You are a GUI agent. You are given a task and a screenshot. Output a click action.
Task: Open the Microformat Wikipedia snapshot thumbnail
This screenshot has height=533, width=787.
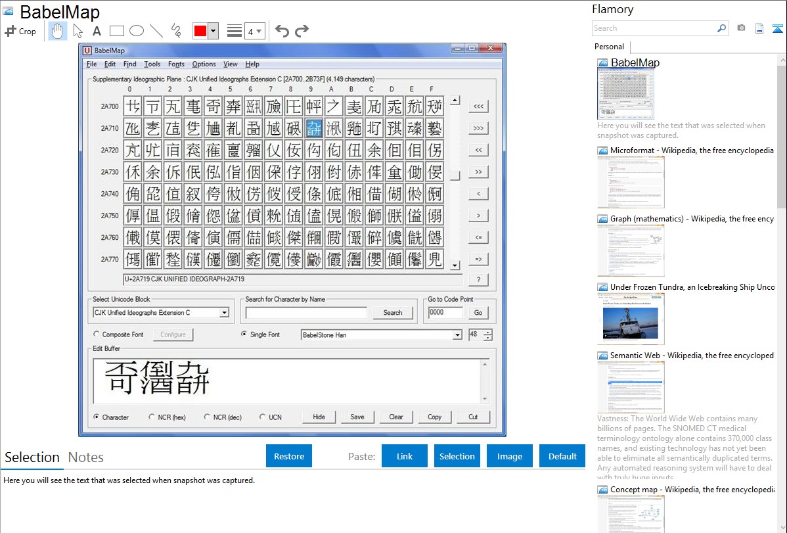[x=631, y=182]
